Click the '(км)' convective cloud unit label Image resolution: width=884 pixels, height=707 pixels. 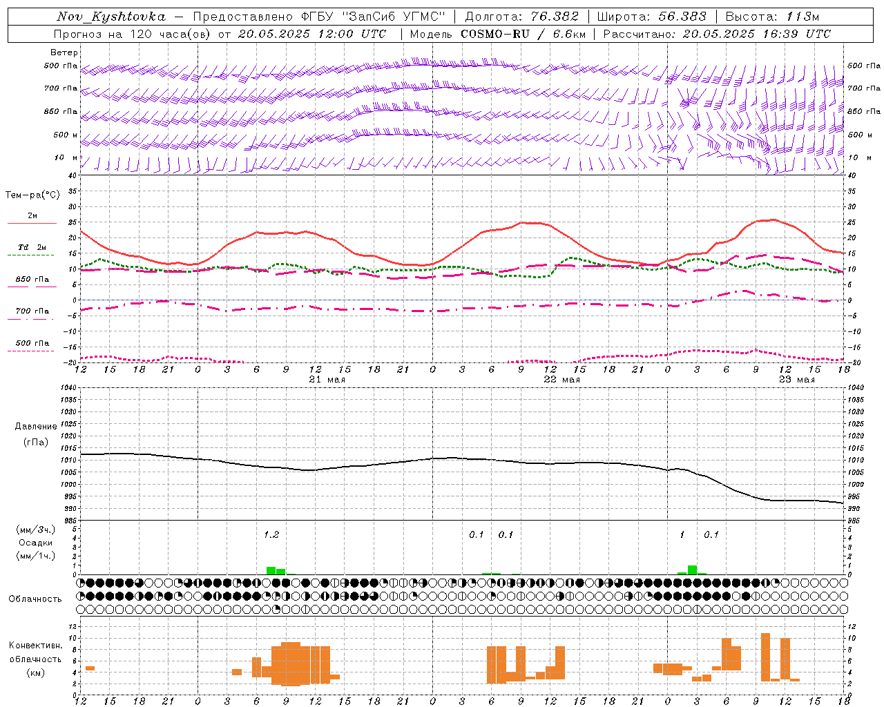pyautogui.click(x=36, y=672)
